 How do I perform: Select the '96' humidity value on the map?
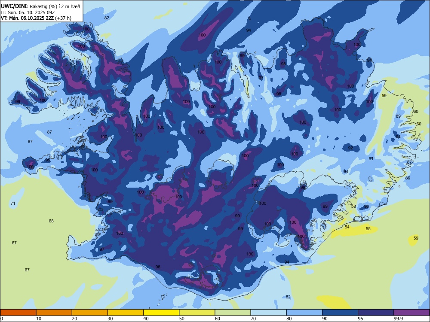click(366, 207)
